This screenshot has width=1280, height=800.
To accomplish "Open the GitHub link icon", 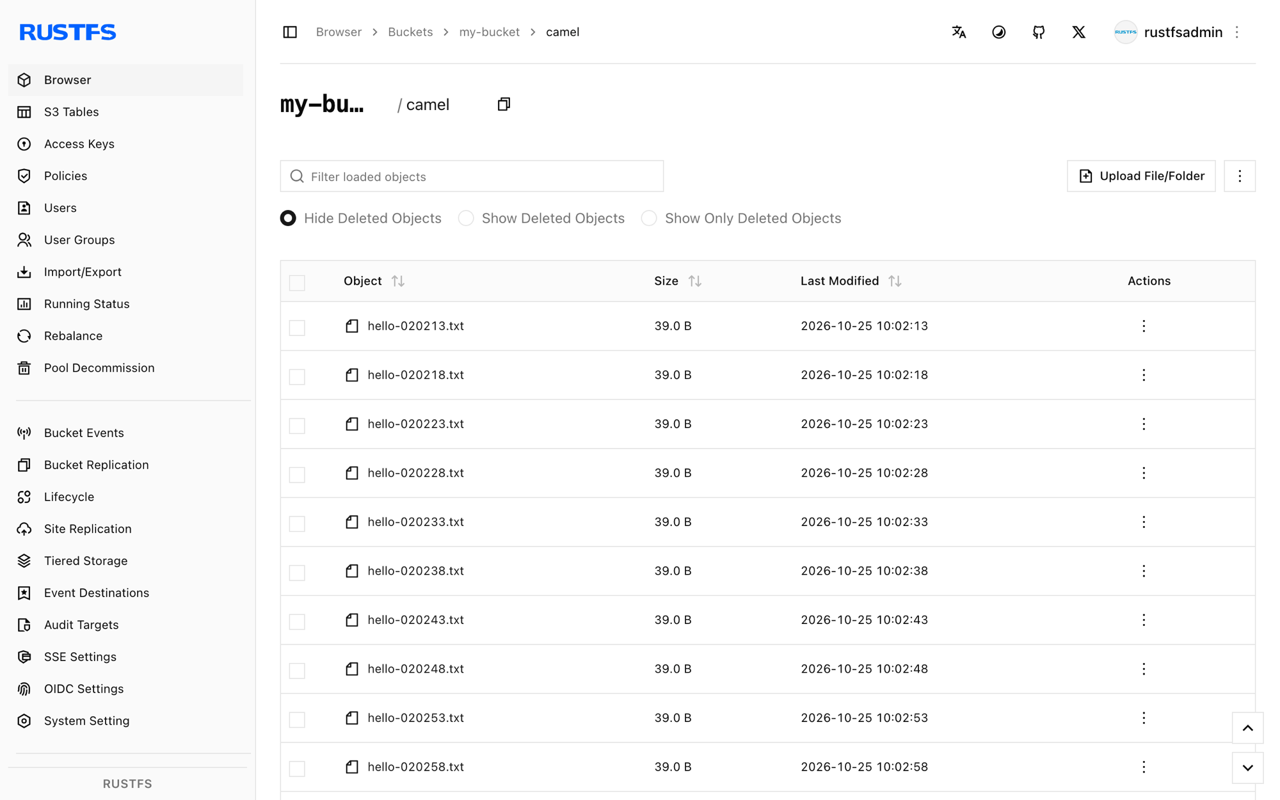I will pyautogui.click(x=1039, y=32).
